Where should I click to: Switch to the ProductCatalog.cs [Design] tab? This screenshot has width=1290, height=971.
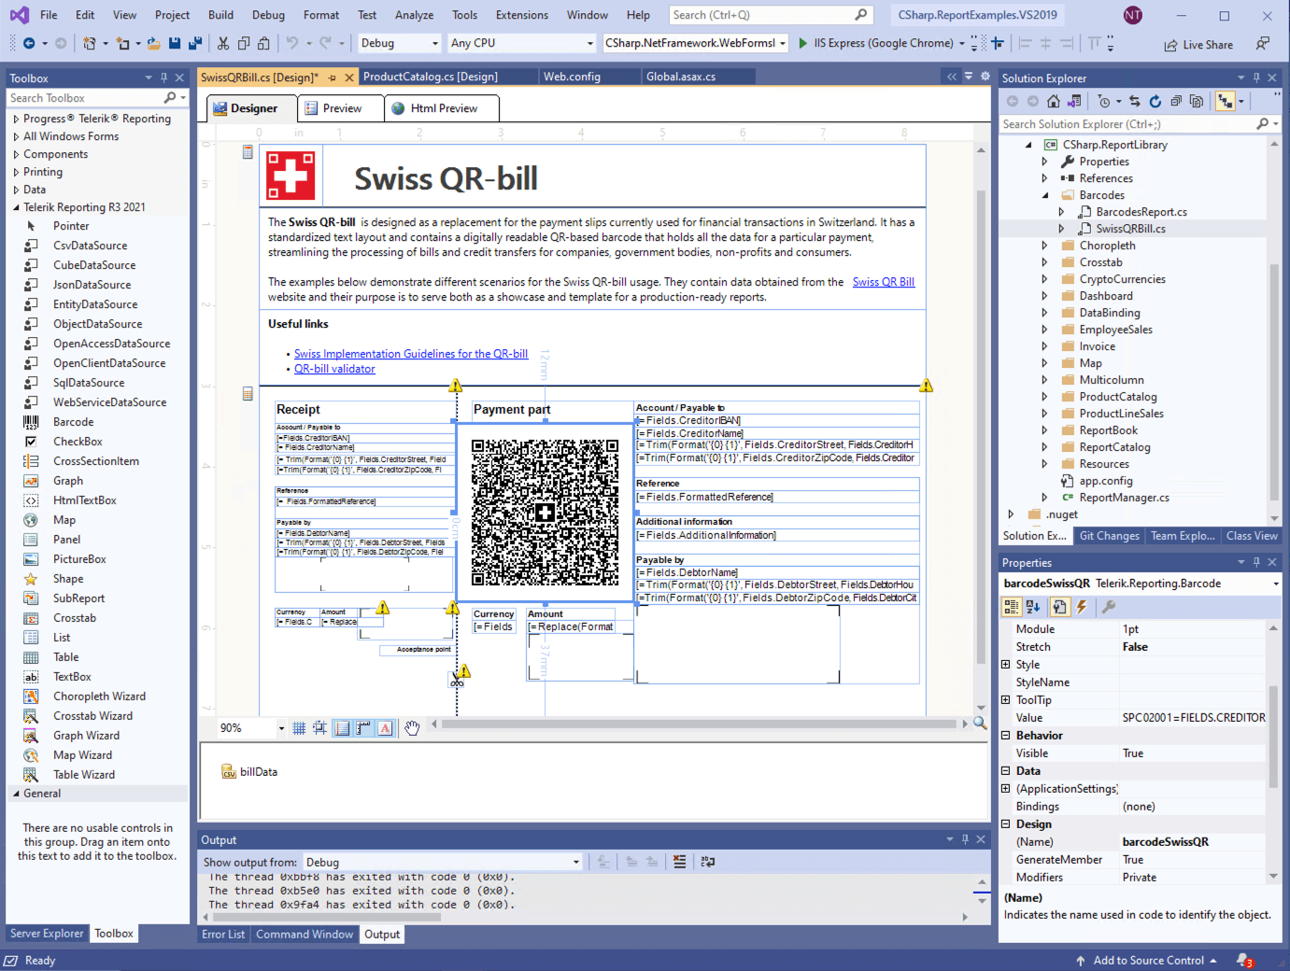[x=431, y=77]
